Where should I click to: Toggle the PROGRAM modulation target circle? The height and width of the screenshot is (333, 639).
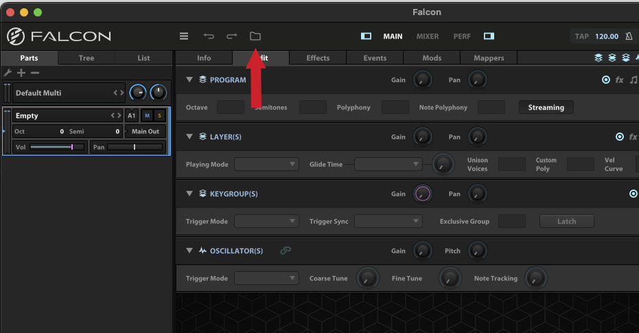pos(606,80)
